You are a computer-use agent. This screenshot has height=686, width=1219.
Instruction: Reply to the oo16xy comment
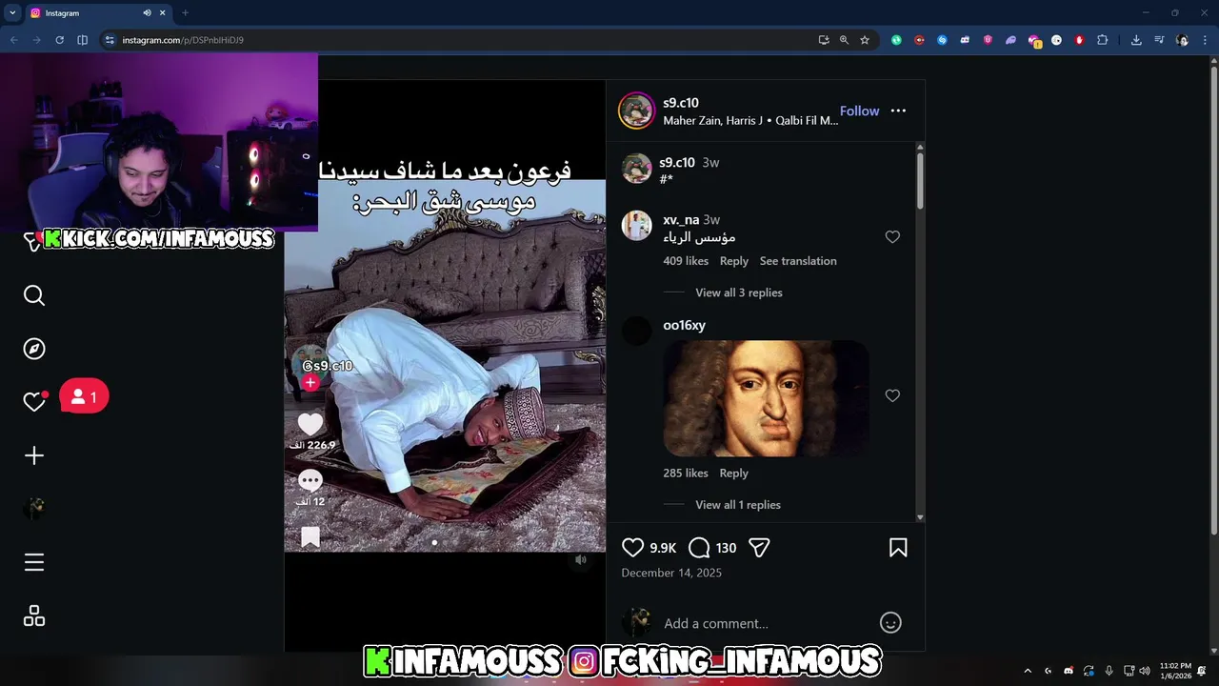(x=734, y=474)
